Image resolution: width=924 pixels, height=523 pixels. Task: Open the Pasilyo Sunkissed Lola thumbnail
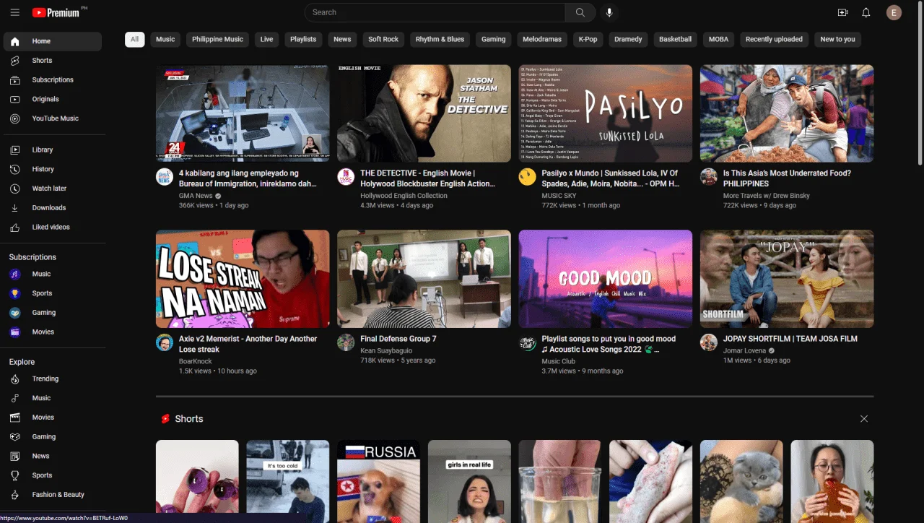[x=605, y=113]
